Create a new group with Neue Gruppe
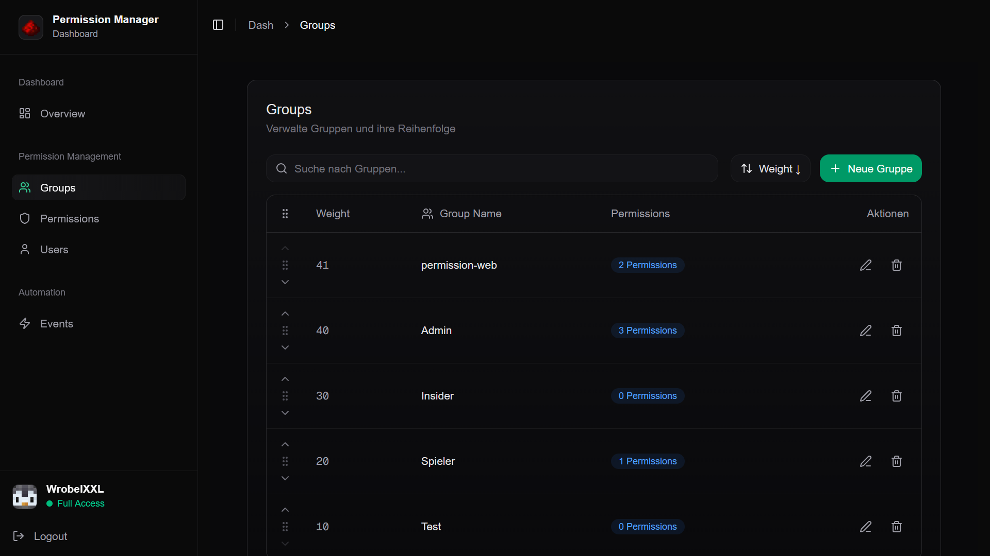Screen dimensions: 990x556 click(871, 168)
